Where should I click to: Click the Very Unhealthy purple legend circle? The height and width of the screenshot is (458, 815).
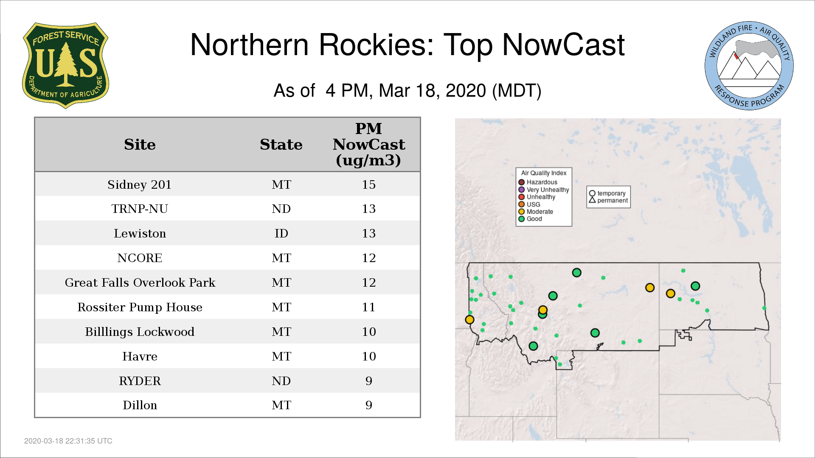(x=521, y=190)
